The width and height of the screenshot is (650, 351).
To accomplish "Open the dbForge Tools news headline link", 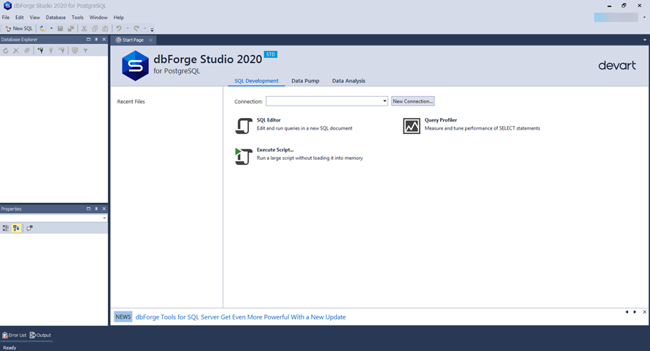I will click(241, 317).
